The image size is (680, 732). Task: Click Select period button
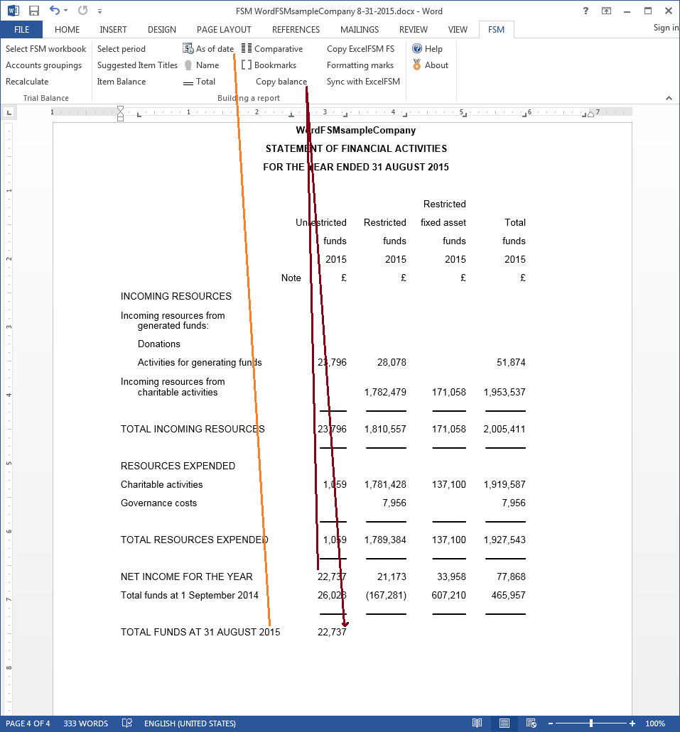click(121, 48)
